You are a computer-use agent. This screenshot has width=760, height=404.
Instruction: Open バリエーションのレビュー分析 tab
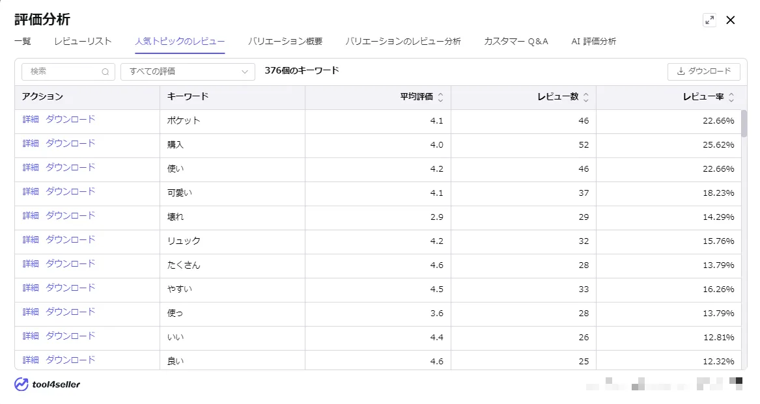pyautogui.click(x=402, y=41)
